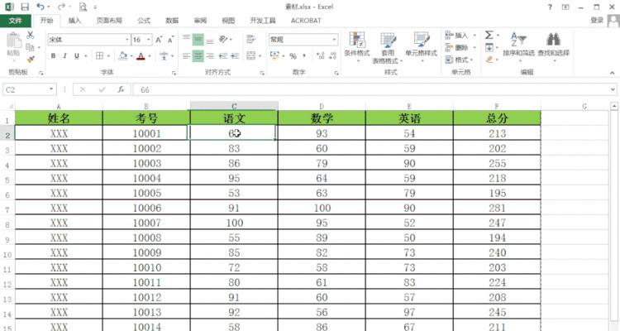Toggle Underline formatting

[77, 55]
